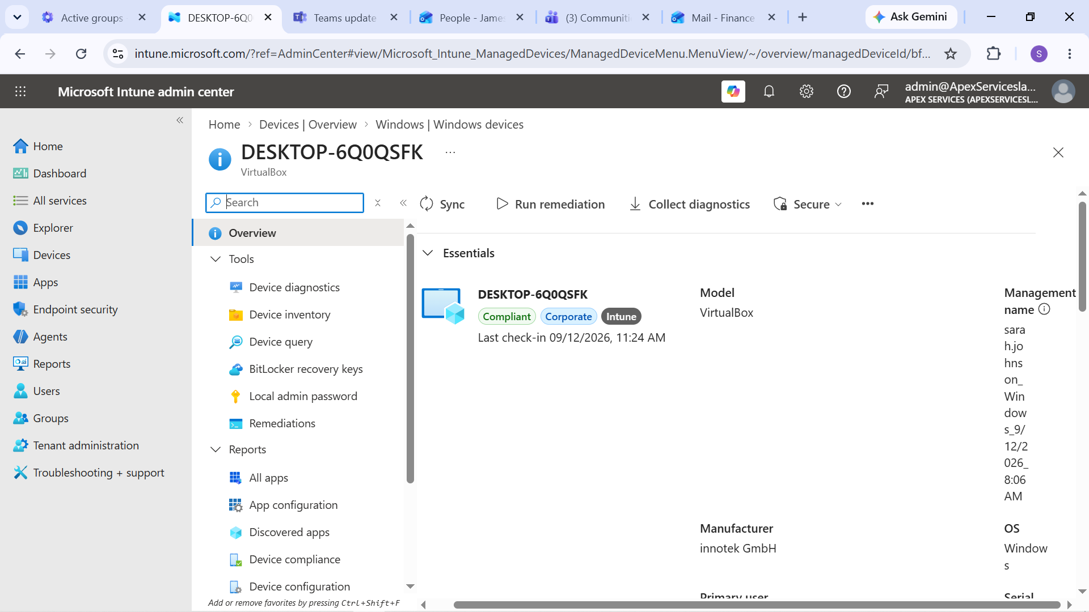The image size is (1089, 612).
Task: Switch to Teams update tab
Action: [345, 18]
